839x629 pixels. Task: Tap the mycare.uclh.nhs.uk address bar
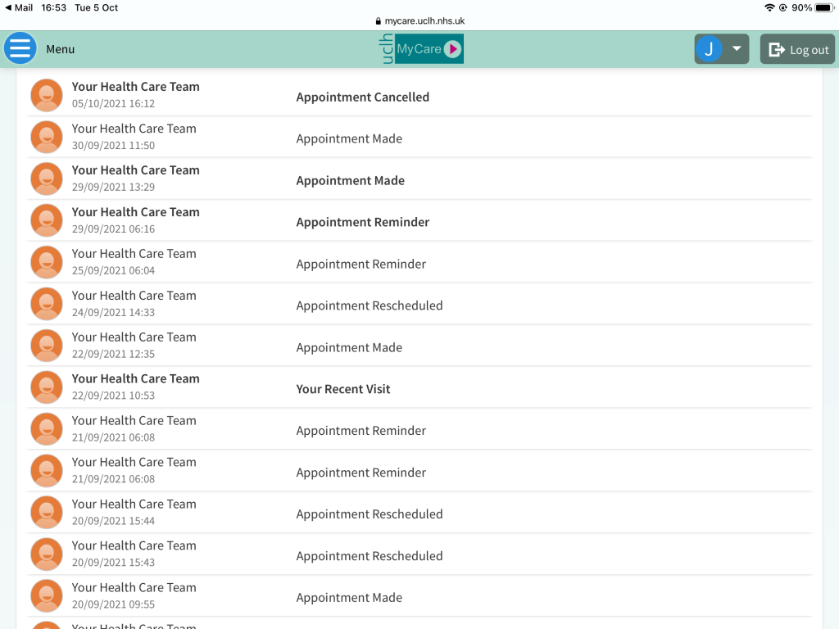click(x=419, y=21)
